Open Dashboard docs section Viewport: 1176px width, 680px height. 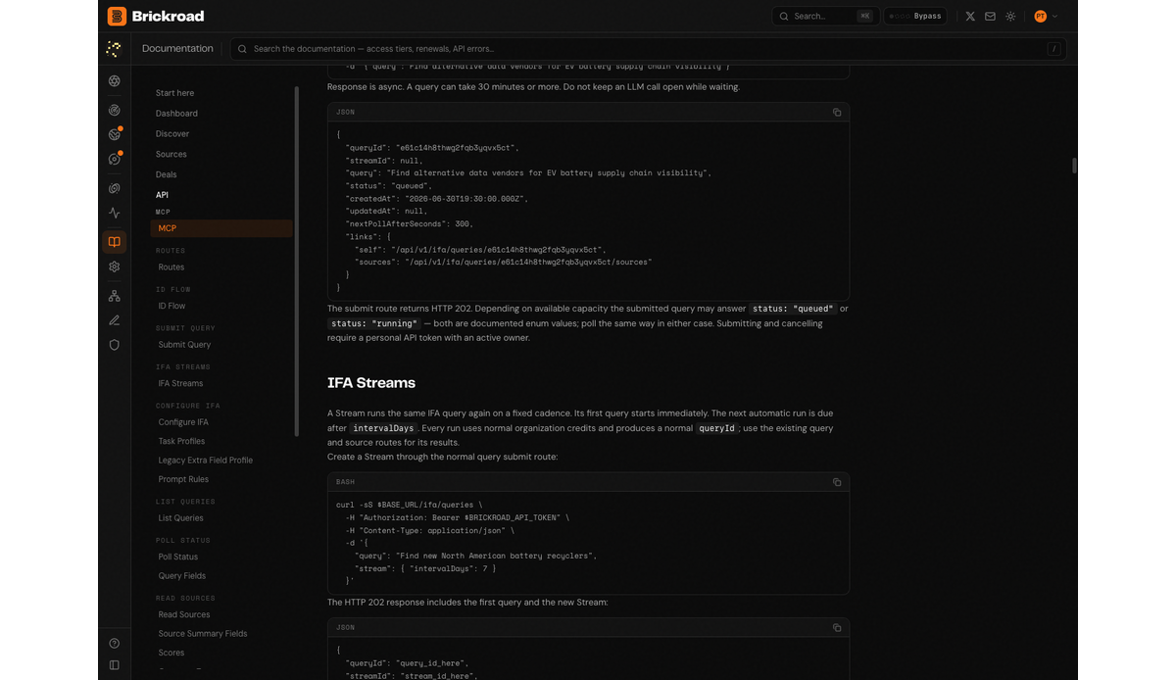[176, 114]
